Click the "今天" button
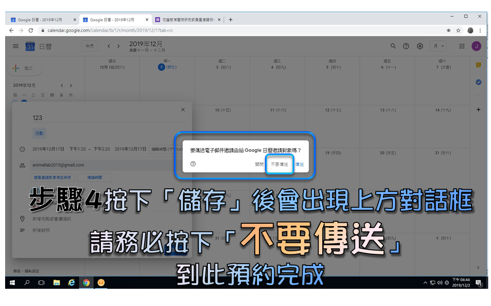This screenshot has width=491, height=306. (89, 46)
